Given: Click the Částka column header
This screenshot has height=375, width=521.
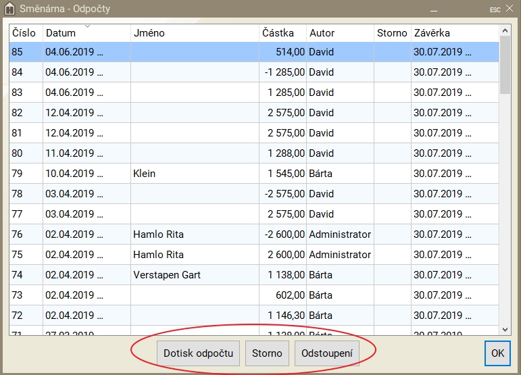Looking at the screenshot, I should 282,33.
